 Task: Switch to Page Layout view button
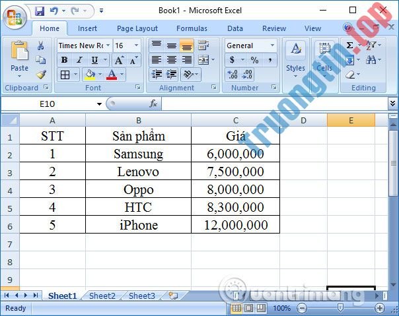pos(249,308)
